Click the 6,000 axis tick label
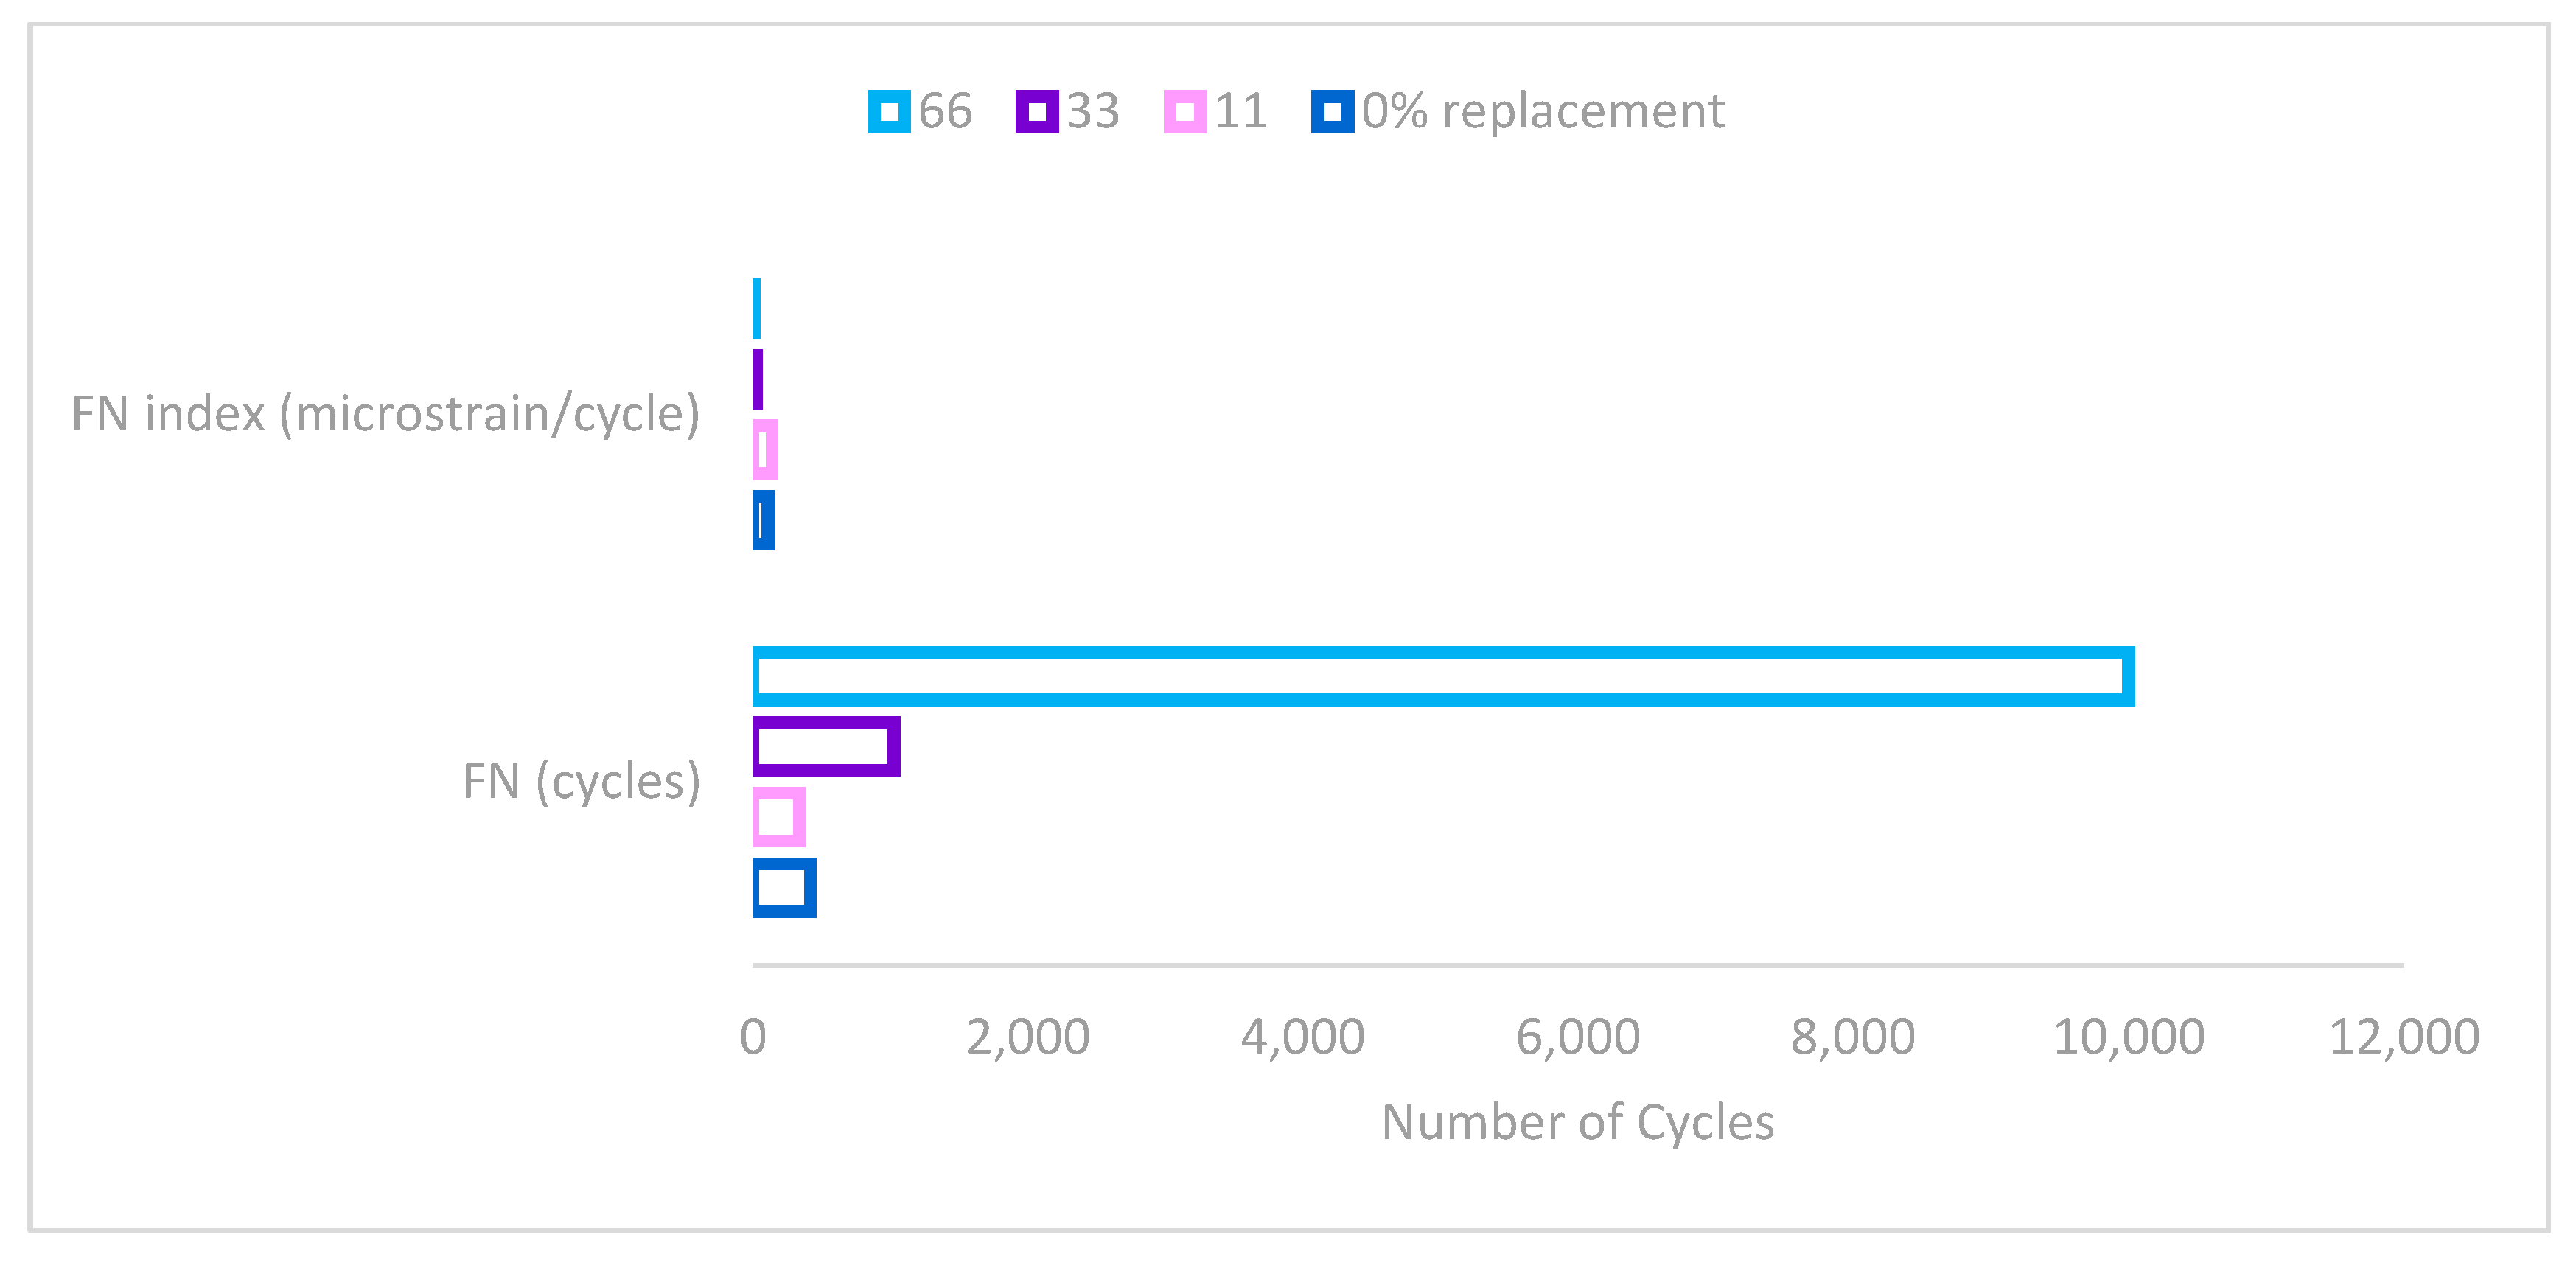Viewport: 2576px width, 1265px height. tap(1578, 1037)
